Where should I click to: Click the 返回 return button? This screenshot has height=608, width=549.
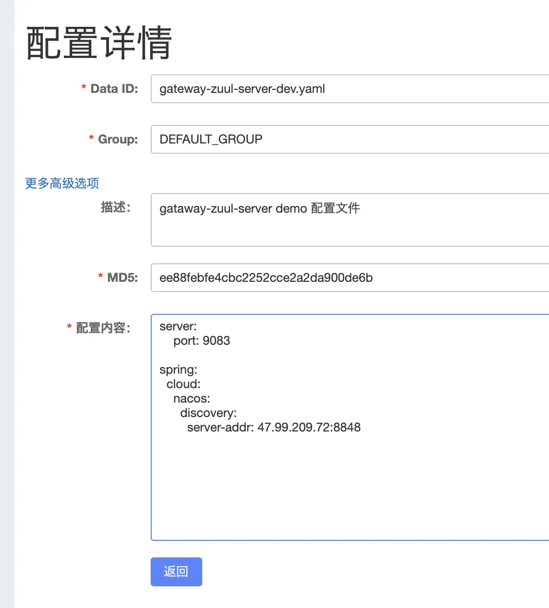[176, 572]
